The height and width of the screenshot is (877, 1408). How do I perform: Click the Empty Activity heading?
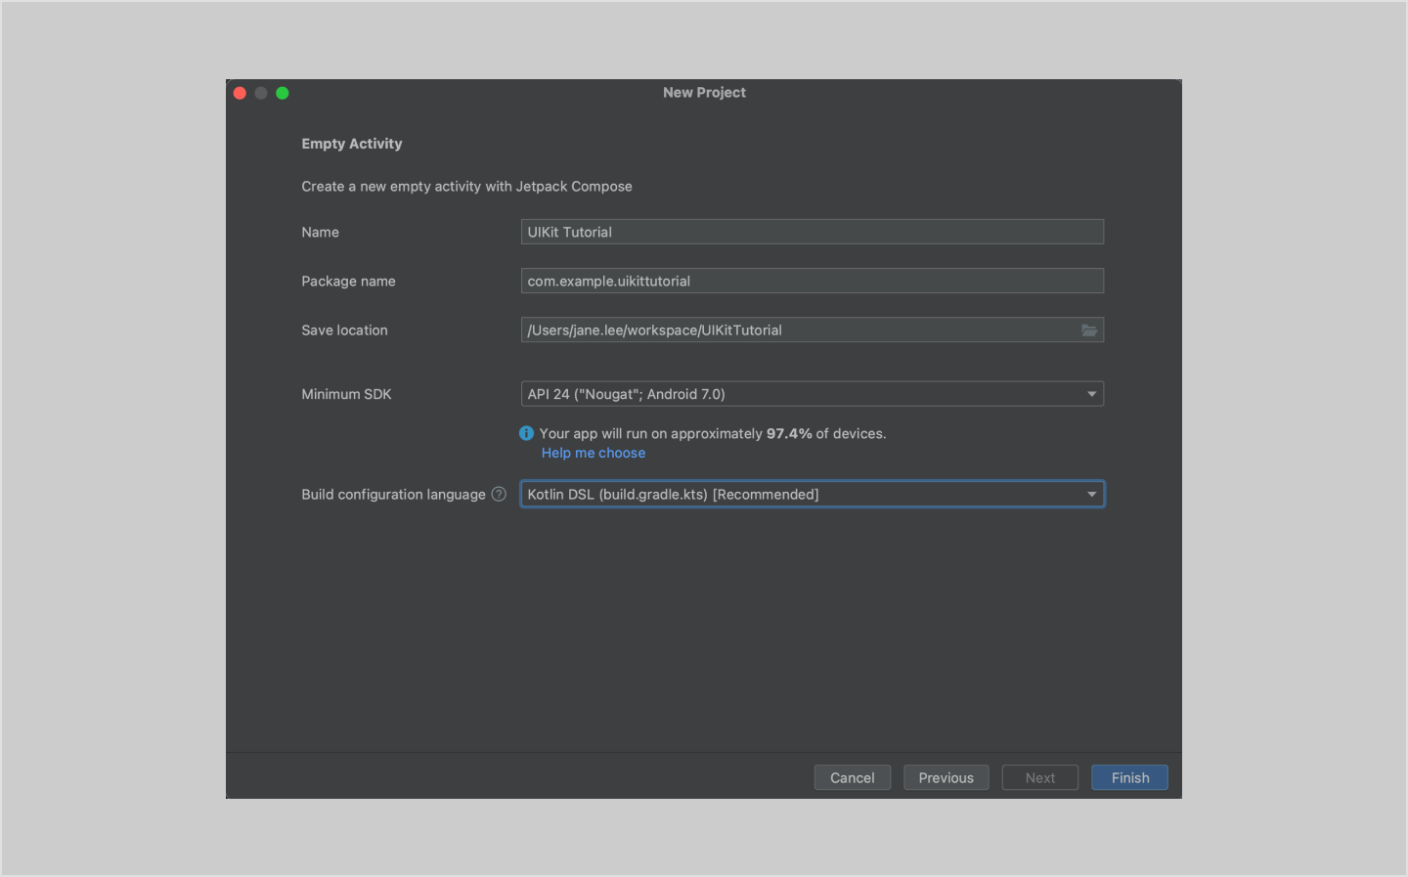pyautogui.click(x=352, y=144)
